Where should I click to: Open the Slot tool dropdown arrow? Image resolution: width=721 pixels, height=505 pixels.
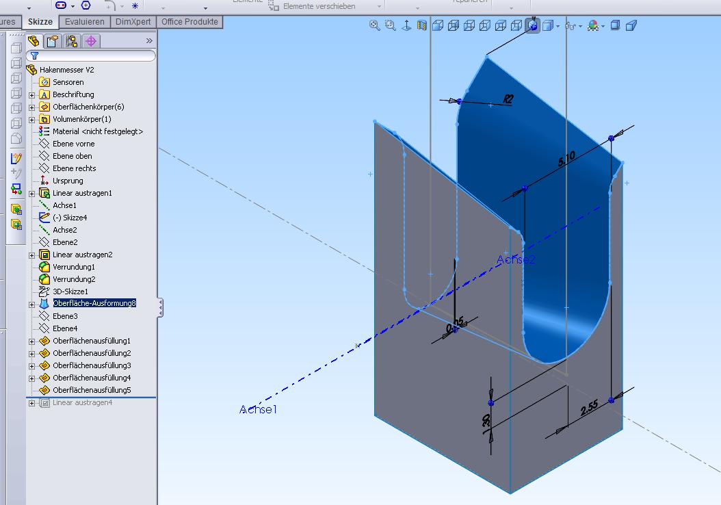[73, 6]
